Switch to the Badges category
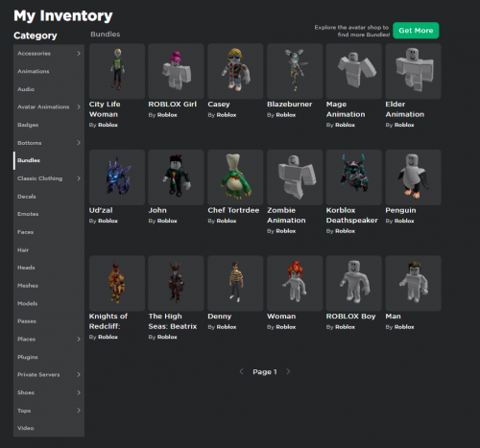 tap(49, 125)
